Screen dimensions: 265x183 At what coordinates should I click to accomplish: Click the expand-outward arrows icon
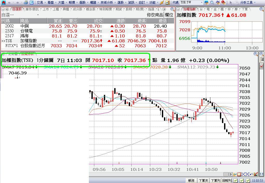tap(247, 174)
